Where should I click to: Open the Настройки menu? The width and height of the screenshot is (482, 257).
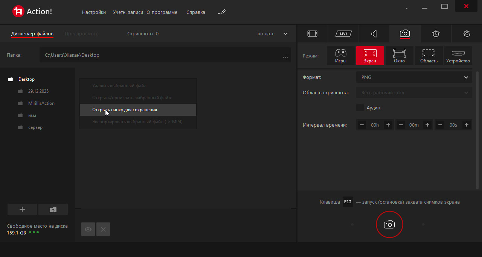94,12
